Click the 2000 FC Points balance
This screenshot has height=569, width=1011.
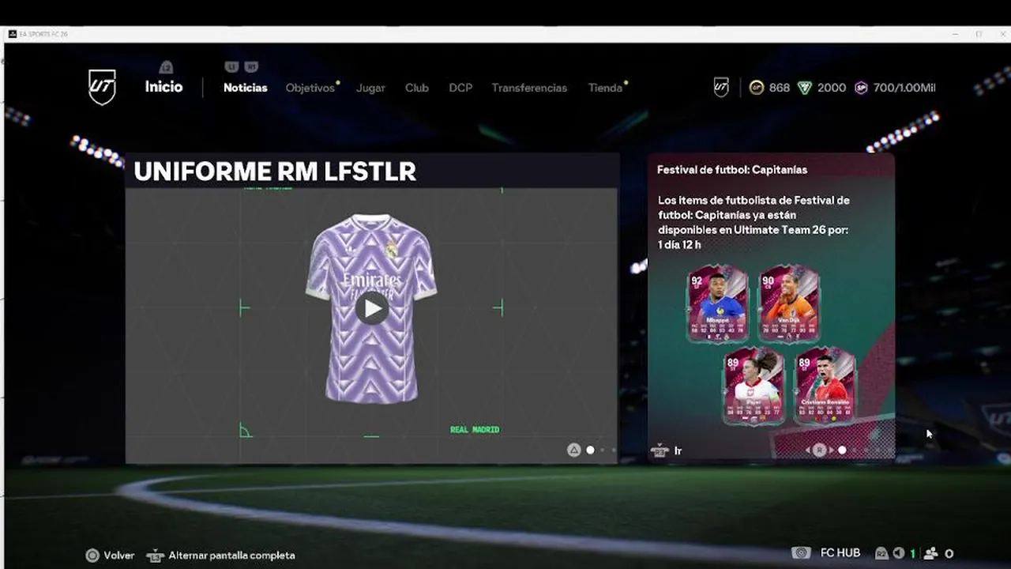tap(832, 88)
